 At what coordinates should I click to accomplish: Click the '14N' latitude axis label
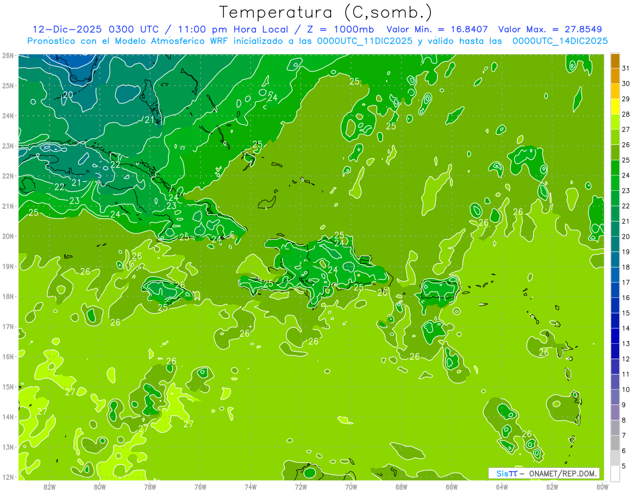pos(7,417)
